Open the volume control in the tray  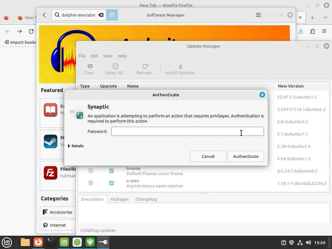(x=308, y=243)
